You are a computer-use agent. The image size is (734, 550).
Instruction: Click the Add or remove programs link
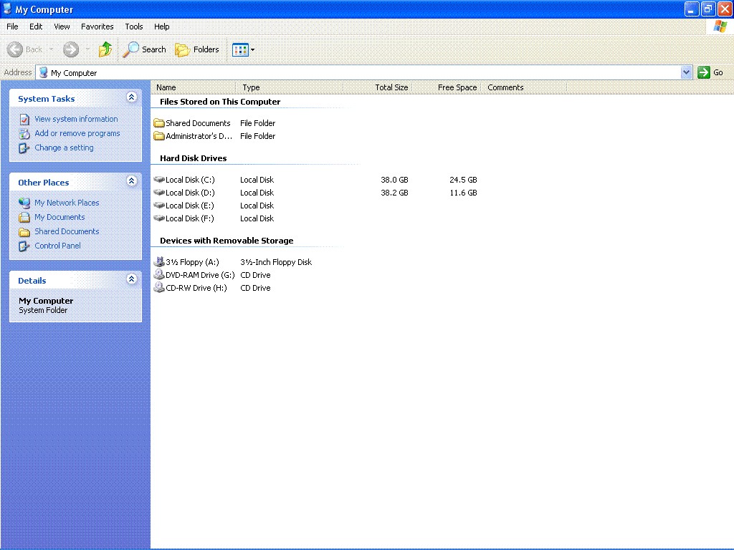click(x=77, y=133)
